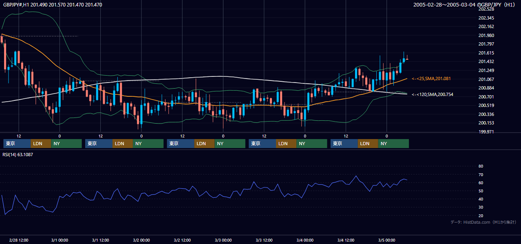This screenshot has width=521, height=244.
Task: Click the 3/2 12:00 date label
Action: pos(182,240)
